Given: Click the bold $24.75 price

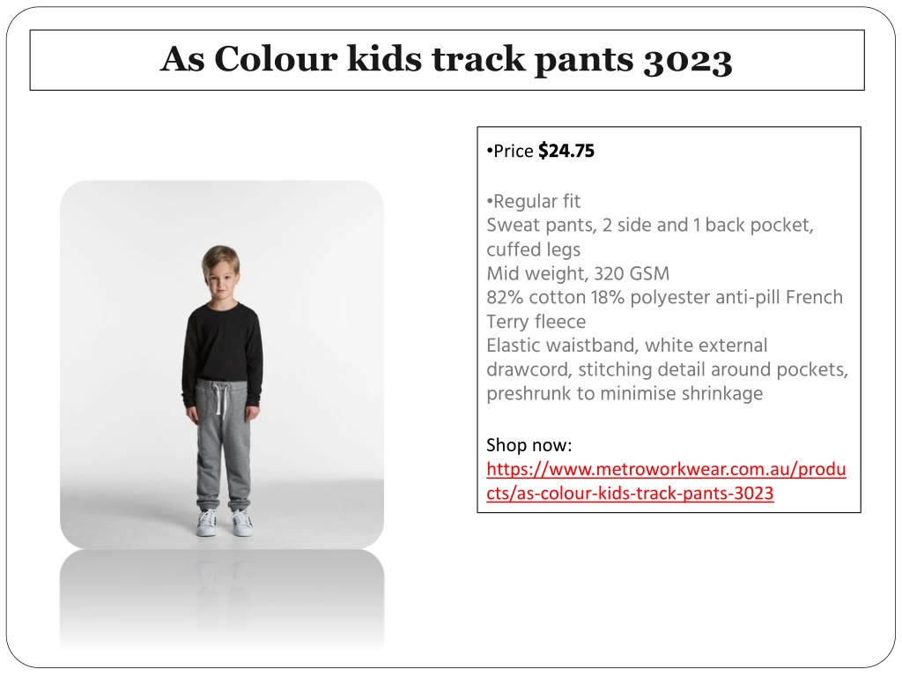Looking at the screenshot, I should click(x=566, y=151).
